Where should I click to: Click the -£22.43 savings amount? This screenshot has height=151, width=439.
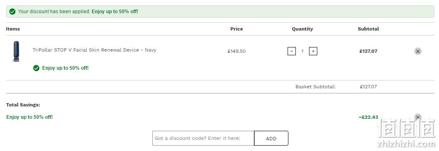click(368, 117)
